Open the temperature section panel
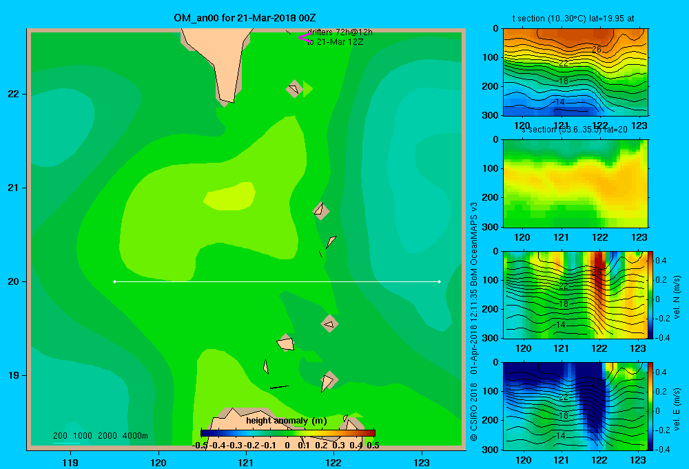The image size is (689, 469). click(575, 72)
